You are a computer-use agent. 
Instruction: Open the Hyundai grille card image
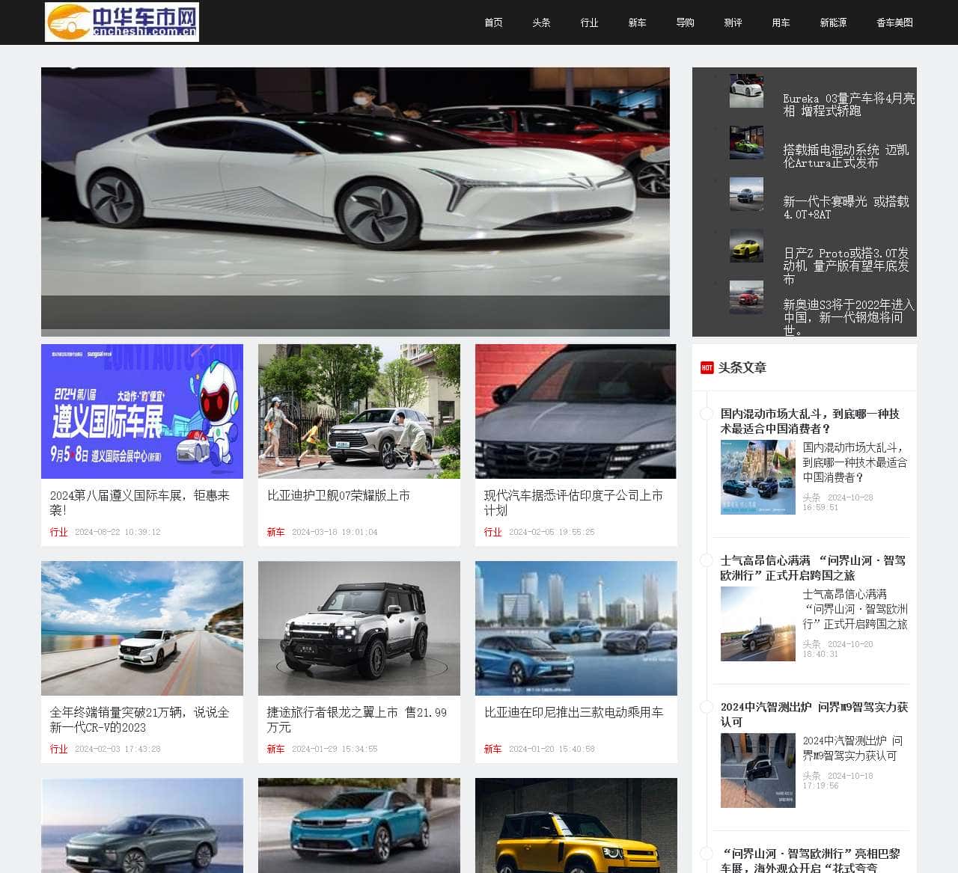point(576,411)
